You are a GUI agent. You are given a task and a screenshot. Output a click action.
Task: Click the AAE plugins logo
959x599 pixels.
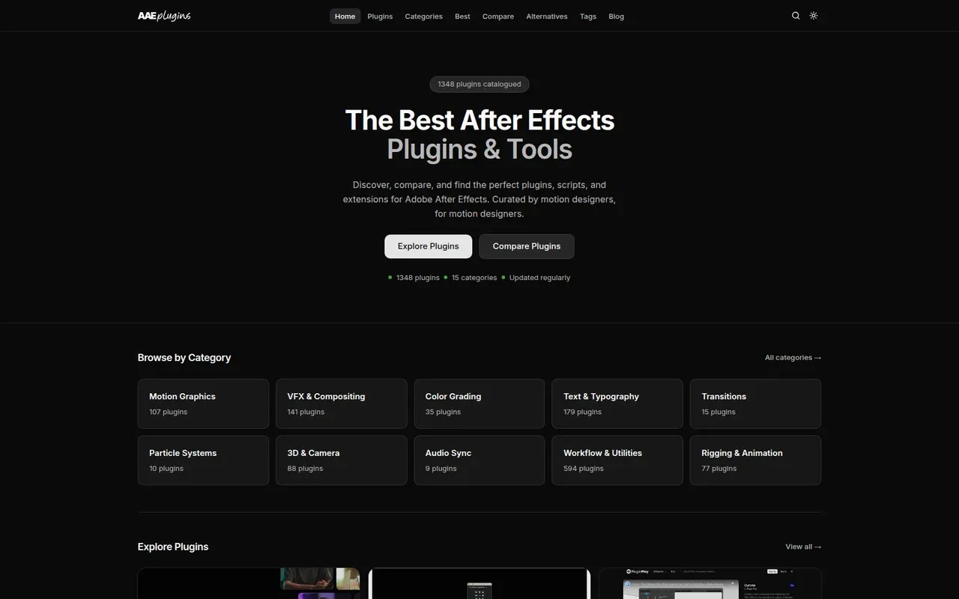pyautogui.click(x=164, y=16)
